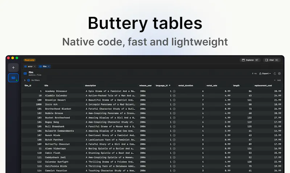
Task: Open language_id link icon in Aladdin Calendar row
Action: tap(174, 96)
